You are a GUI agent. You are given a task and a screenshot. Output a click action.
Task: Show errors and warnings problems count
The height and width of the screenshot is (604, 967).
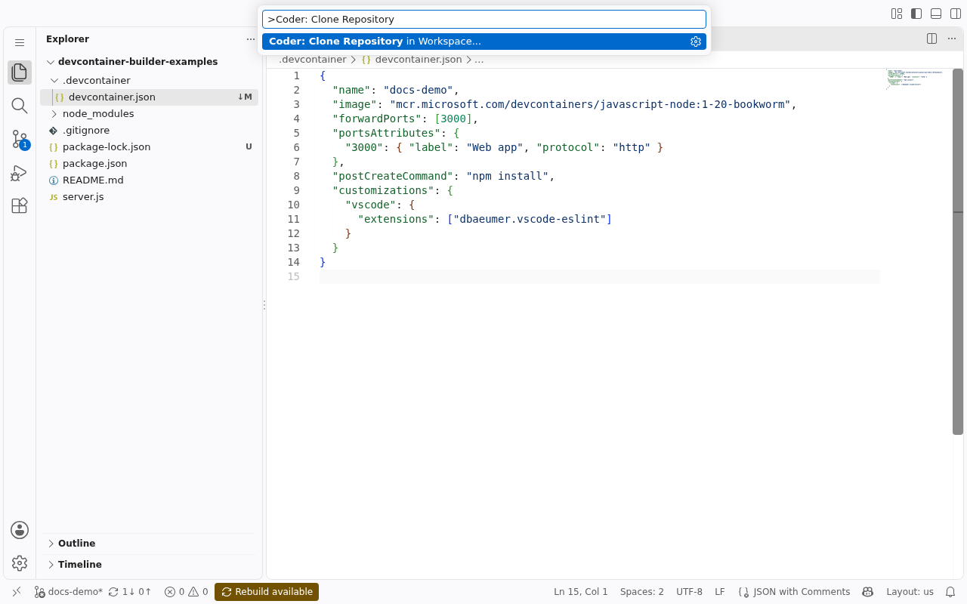(x=186, y=592)
